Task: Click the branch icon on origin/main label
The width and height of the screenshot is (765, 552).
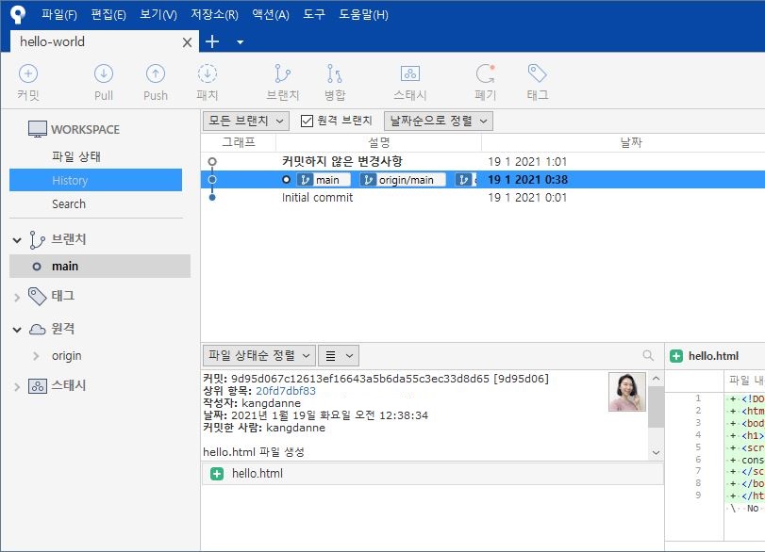Action: click(368, 180)
